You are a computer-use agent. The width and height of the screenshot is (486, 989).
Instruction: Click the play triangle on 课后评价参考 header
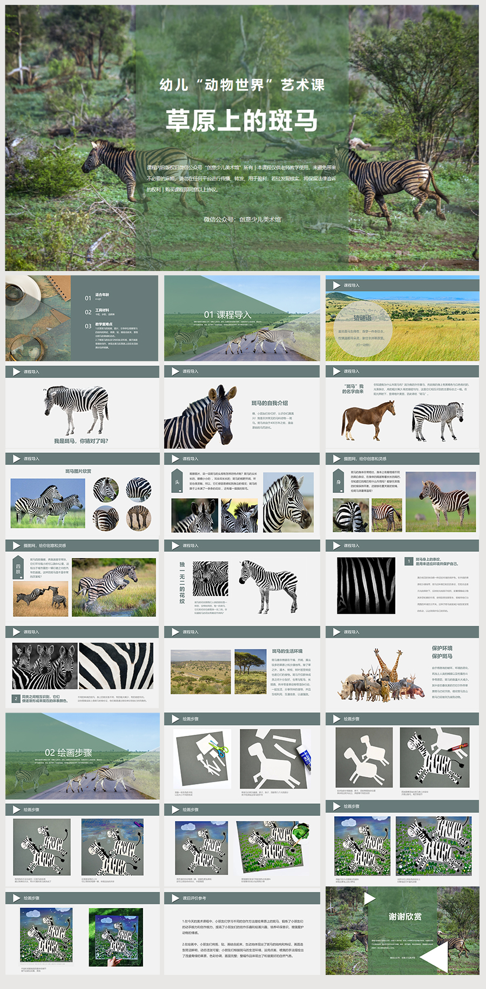(175, 898)
